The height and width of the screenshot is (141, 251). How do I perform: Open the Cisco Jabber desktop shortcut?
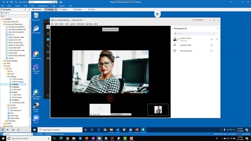36,29
